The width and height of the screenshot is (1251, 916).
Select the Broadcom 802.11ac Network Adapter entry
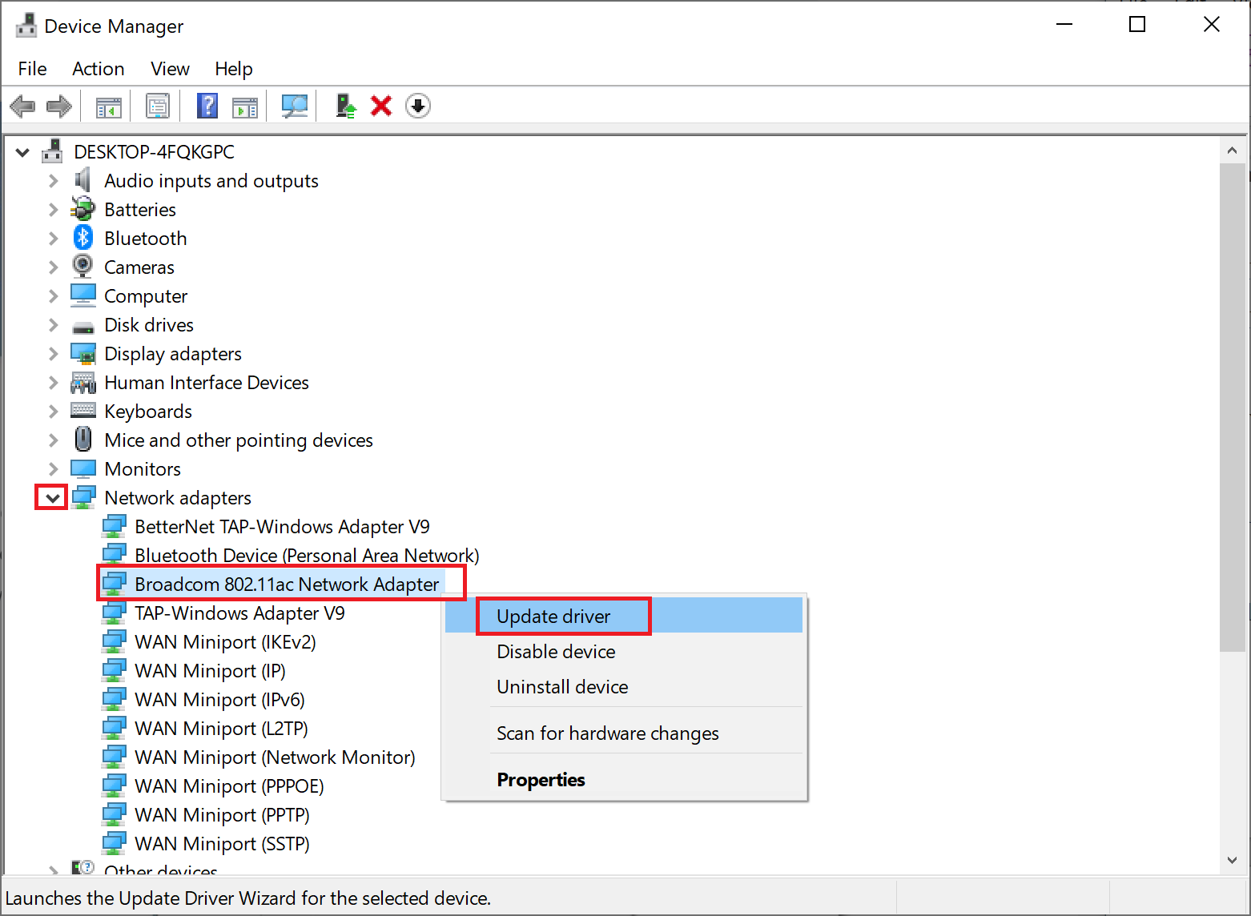click(x=287, y=584)
